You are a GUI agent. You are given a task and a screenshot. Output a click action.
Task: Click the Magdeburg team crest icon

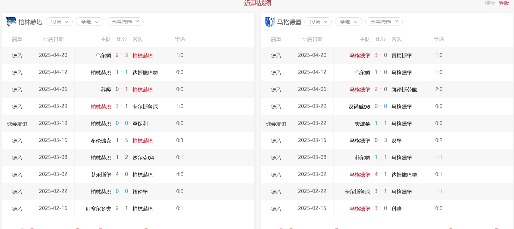[270, 22]
